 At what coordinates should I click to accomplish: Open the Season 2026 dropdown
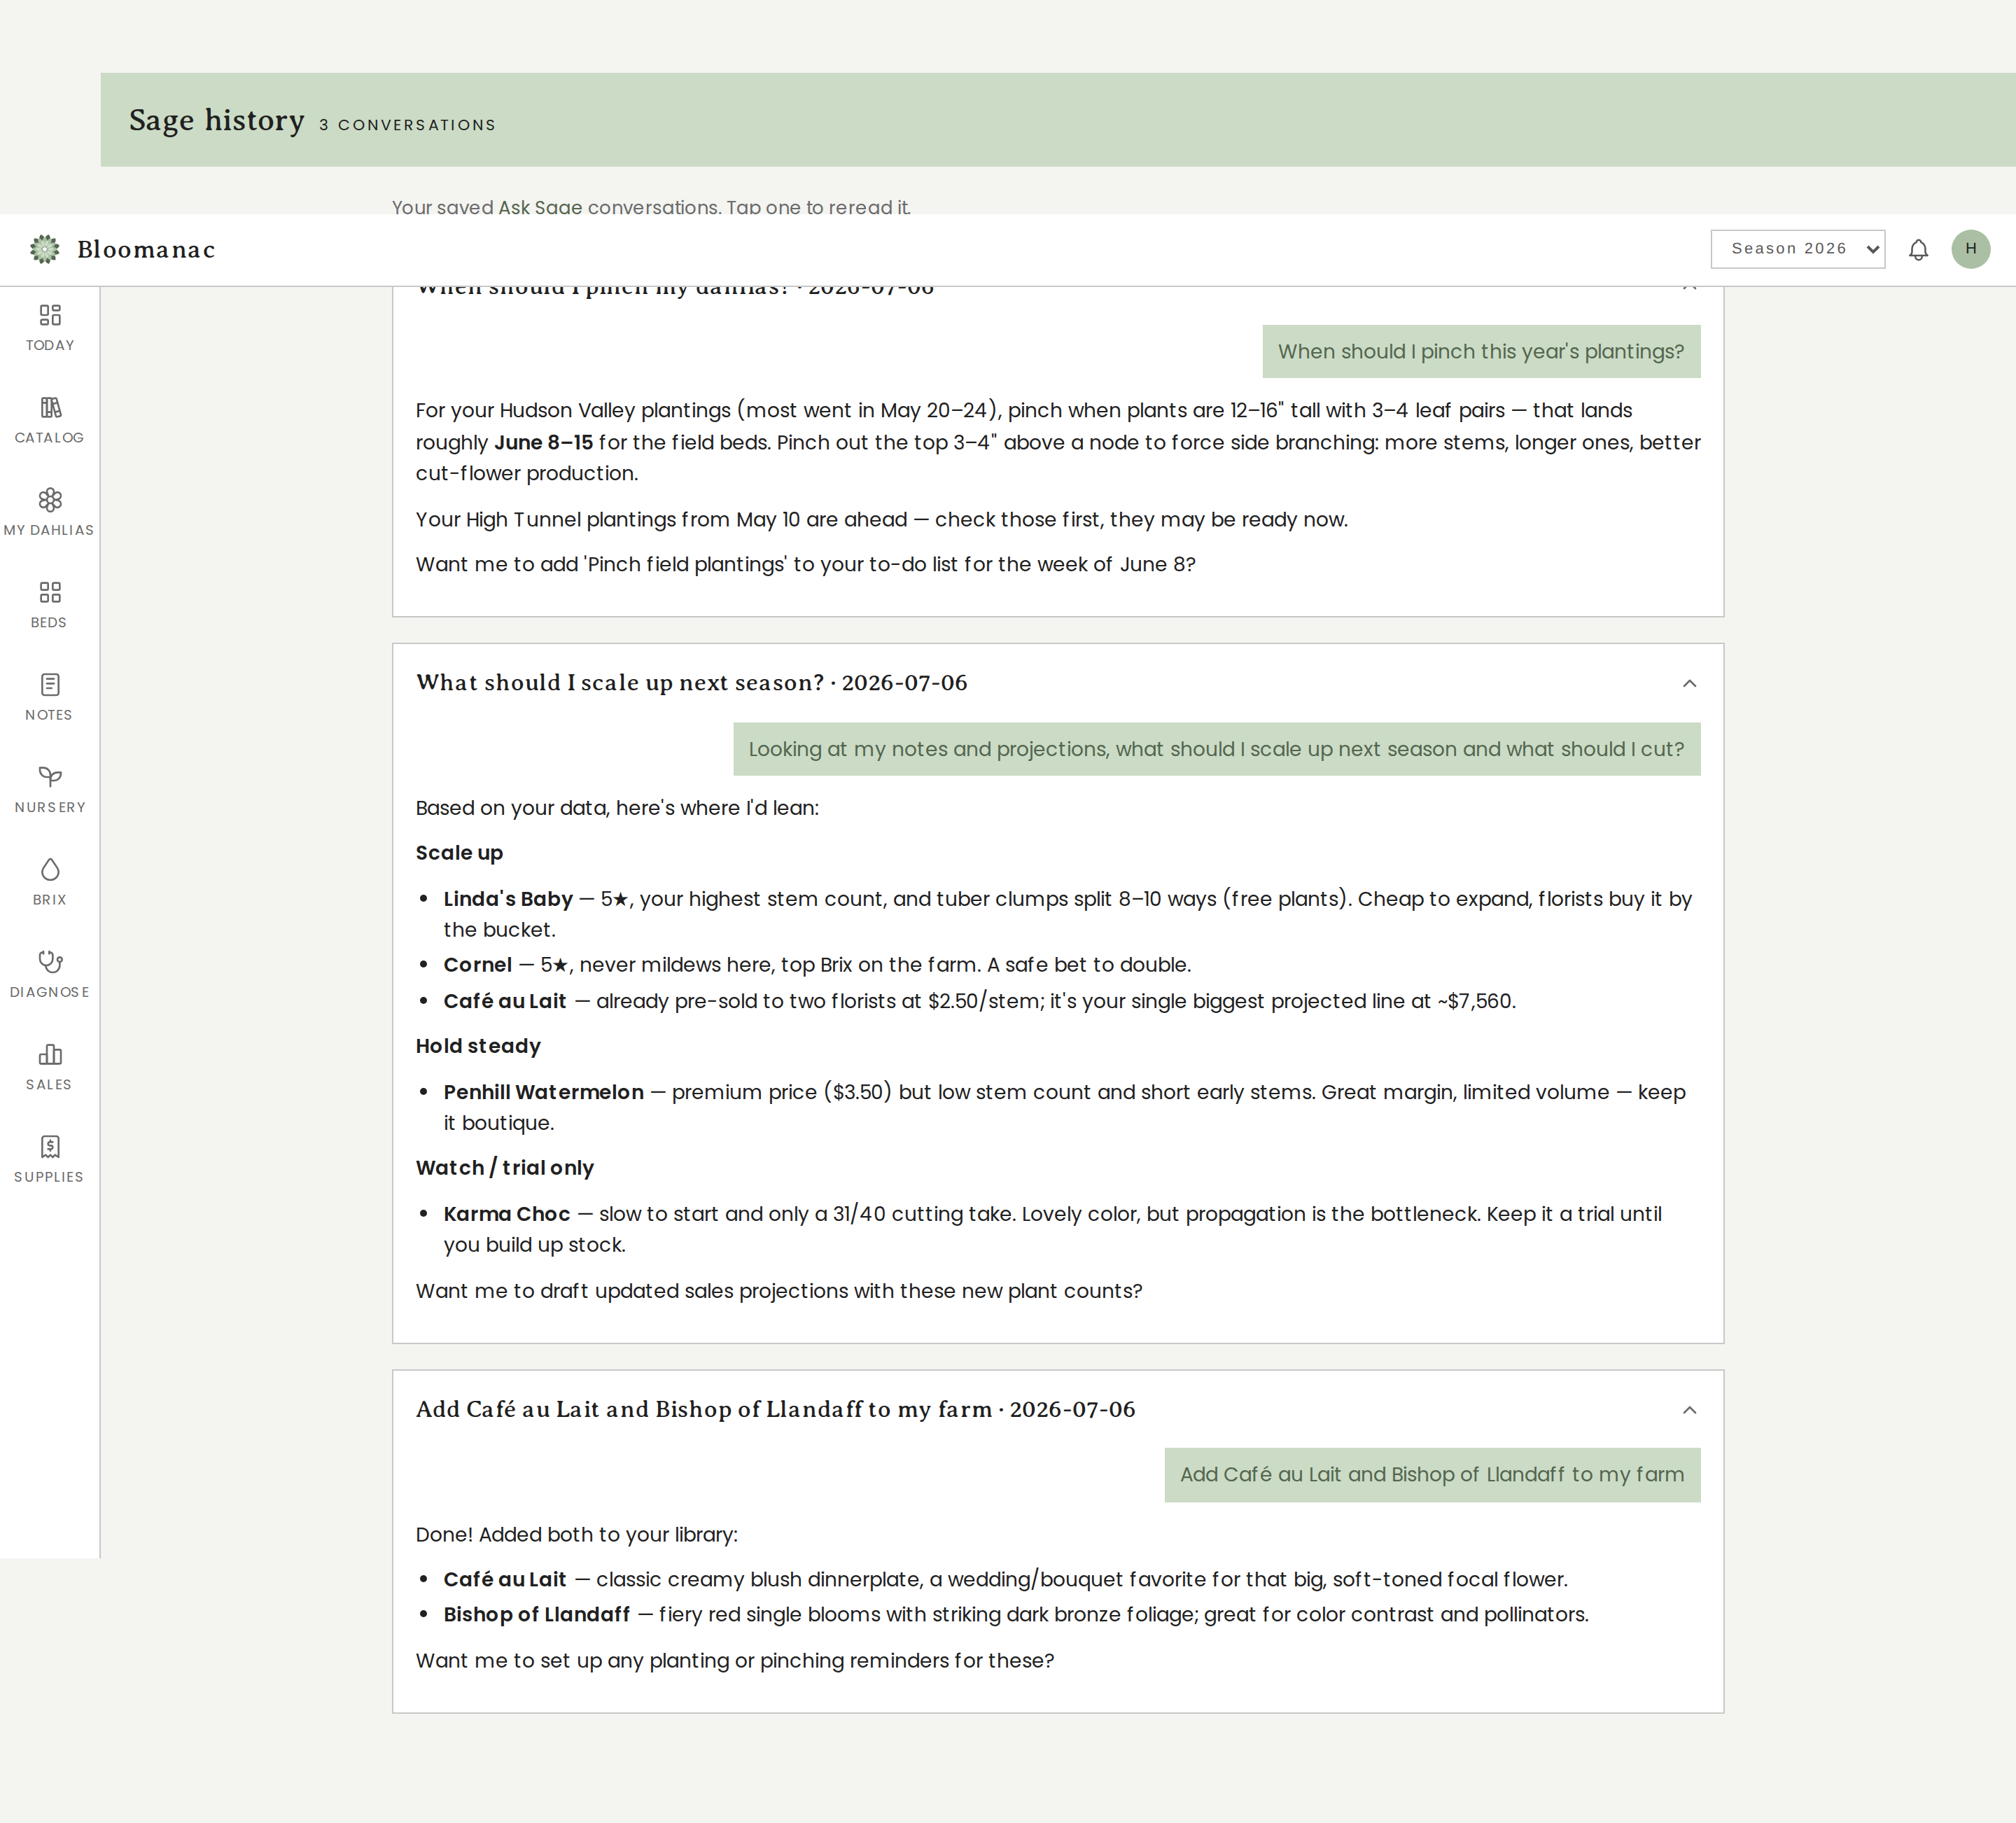click(x=1797, y=249)
